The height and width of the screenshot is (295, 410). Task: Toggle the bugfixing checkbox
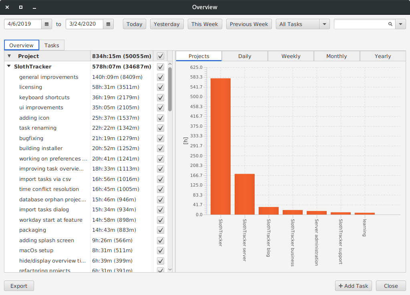[x=161, y=138]
